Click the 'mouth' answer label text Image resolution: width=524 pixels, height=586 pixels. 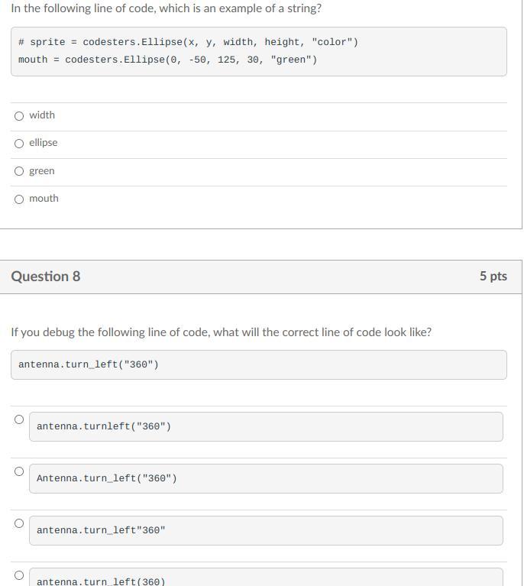[x=44, y=199]
